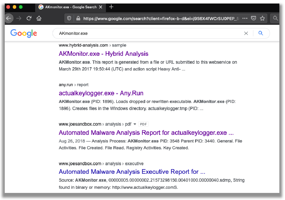
Task: Click snippet text 'Creates files in the Windows directory'
Action: pos(110,109)
